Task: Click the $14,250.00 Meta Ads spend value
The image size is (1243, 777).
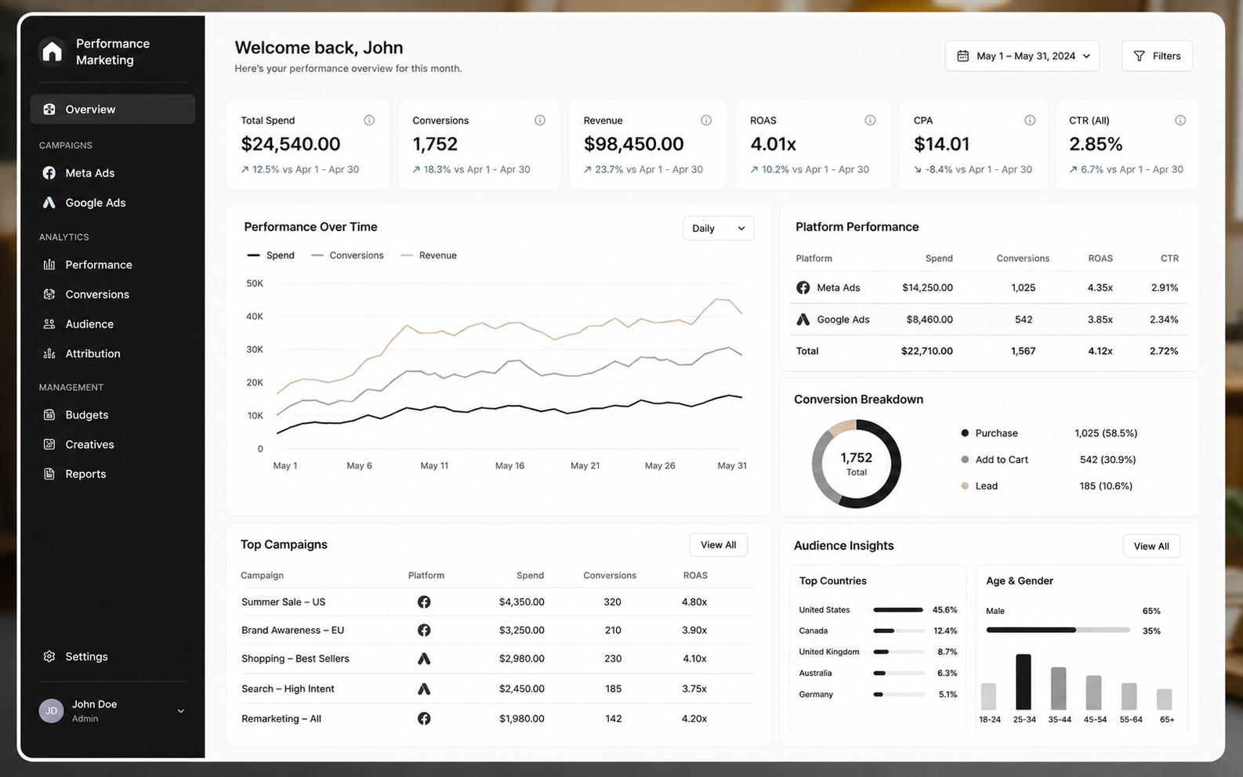Action: [x=927, y=287]
